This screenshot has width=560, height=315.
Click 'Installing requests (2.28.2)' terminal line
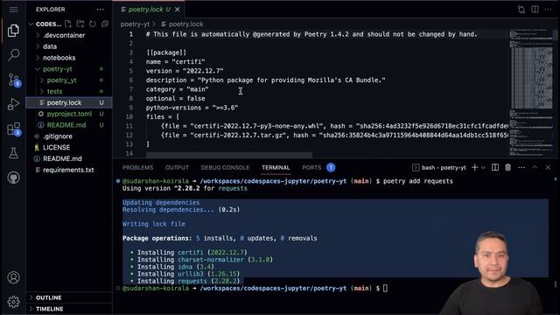(x=189, y=281)
